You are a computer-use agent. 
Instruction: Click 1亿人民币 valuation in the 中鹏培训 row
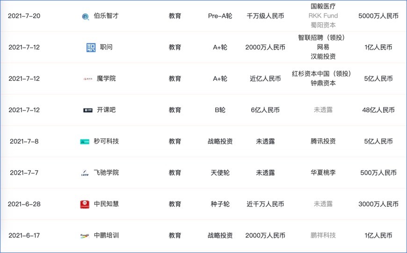click(x=378, y=235)
